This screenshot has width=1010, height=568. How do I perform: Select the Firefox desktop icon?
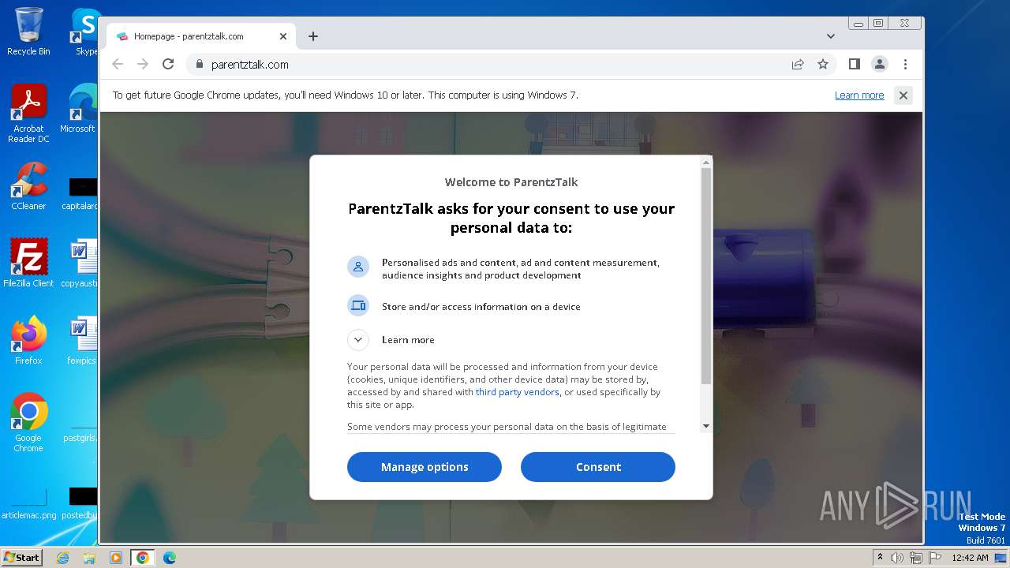(28, 341)
